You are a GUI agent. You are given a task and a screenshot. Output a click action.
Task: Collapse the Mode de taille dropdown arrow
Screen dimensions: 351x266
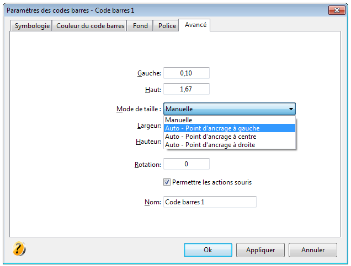pos(291,109)
